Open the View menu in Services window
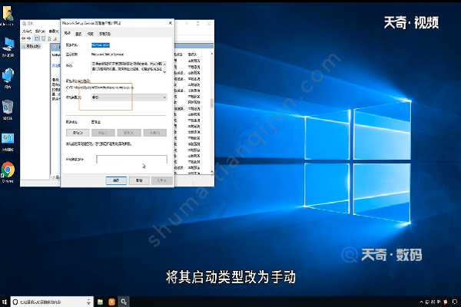 point(54,31)
